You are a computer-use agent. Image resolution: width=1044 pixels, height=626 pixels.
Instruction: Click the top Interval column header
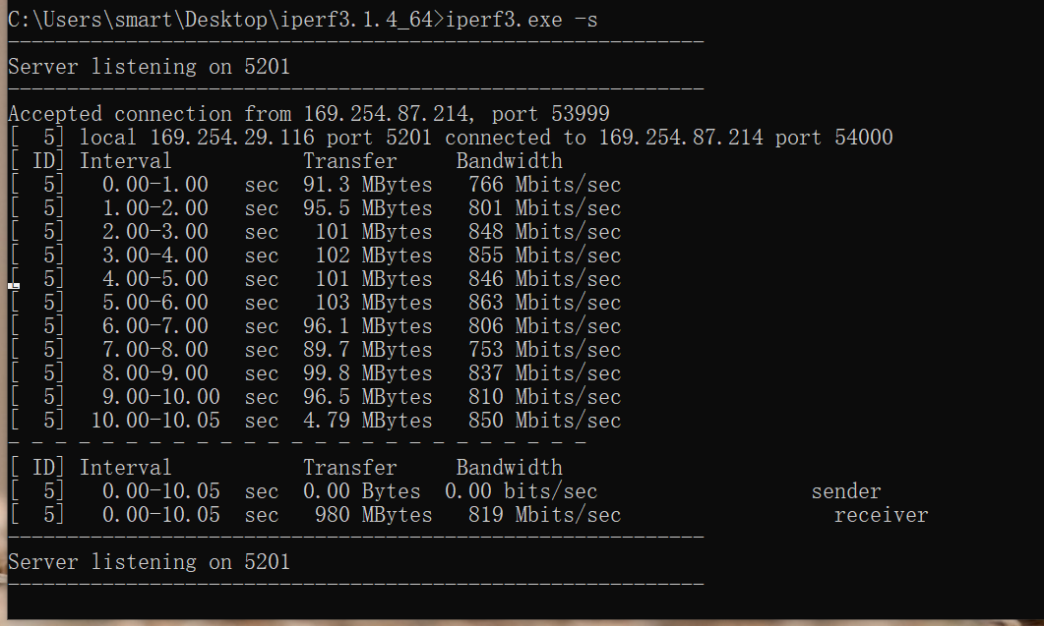pyautogui.click(x=125, y=161)
